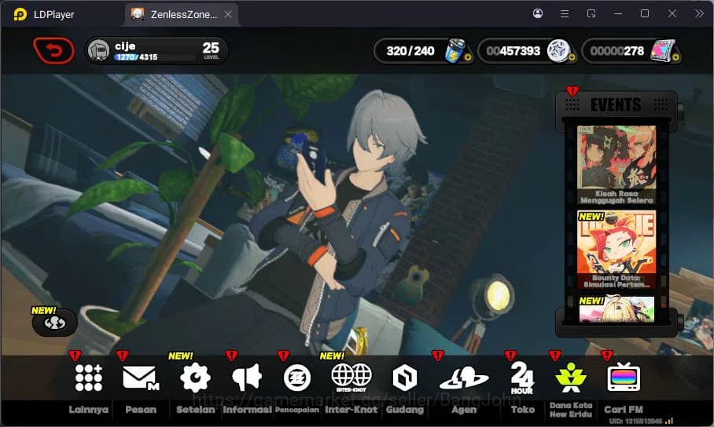This screenshot has width=714, height=427.
Task: Click the NEW camera switch icon
Action: 54,323
